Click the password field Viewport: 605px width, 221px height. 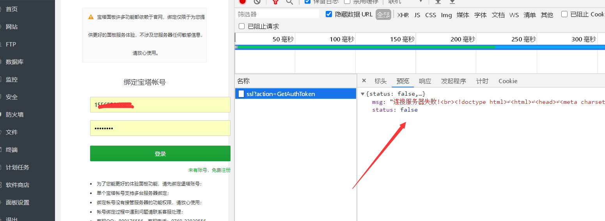pyautogui.click(x=160, y=128)
